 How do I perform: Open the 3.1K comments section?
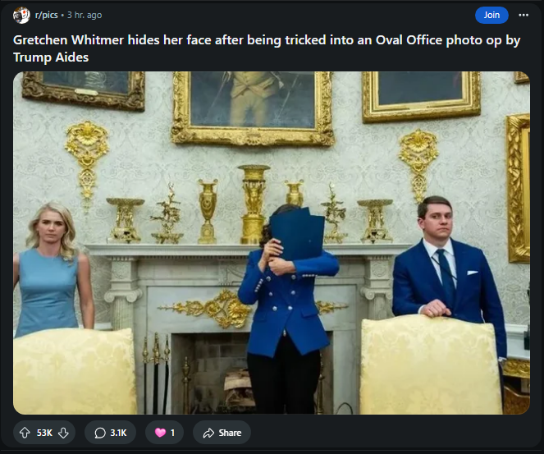click(110, 433)
